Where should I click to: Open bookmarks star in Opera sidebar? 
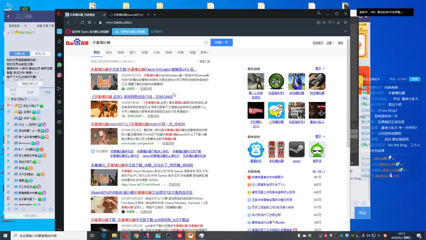pyautogui.click(x=59, y=41)
